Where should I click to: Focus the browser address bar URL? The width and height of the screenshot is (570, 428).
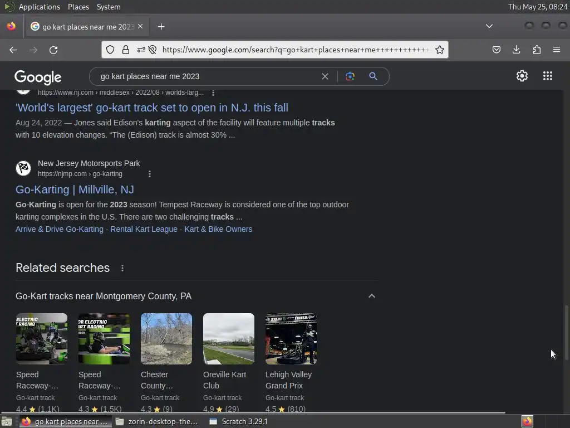[x=295, y=50]
